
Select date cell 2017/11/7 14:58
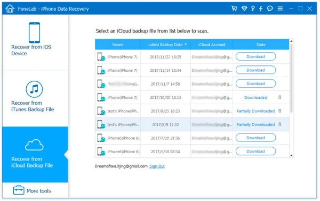tap(165, 84)
